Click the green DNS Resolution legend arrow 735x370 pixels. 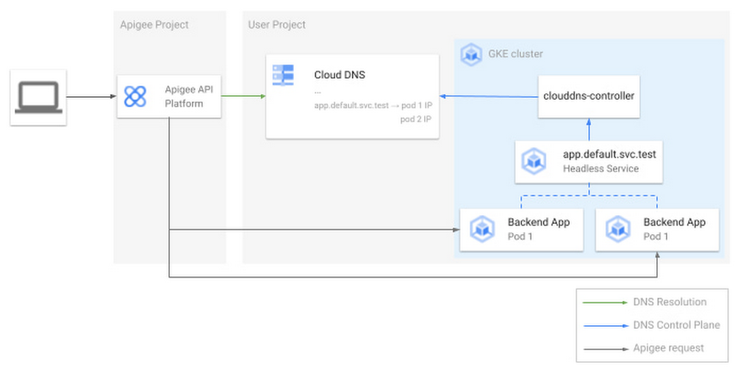pyautogui.click(x=605, y=302)
